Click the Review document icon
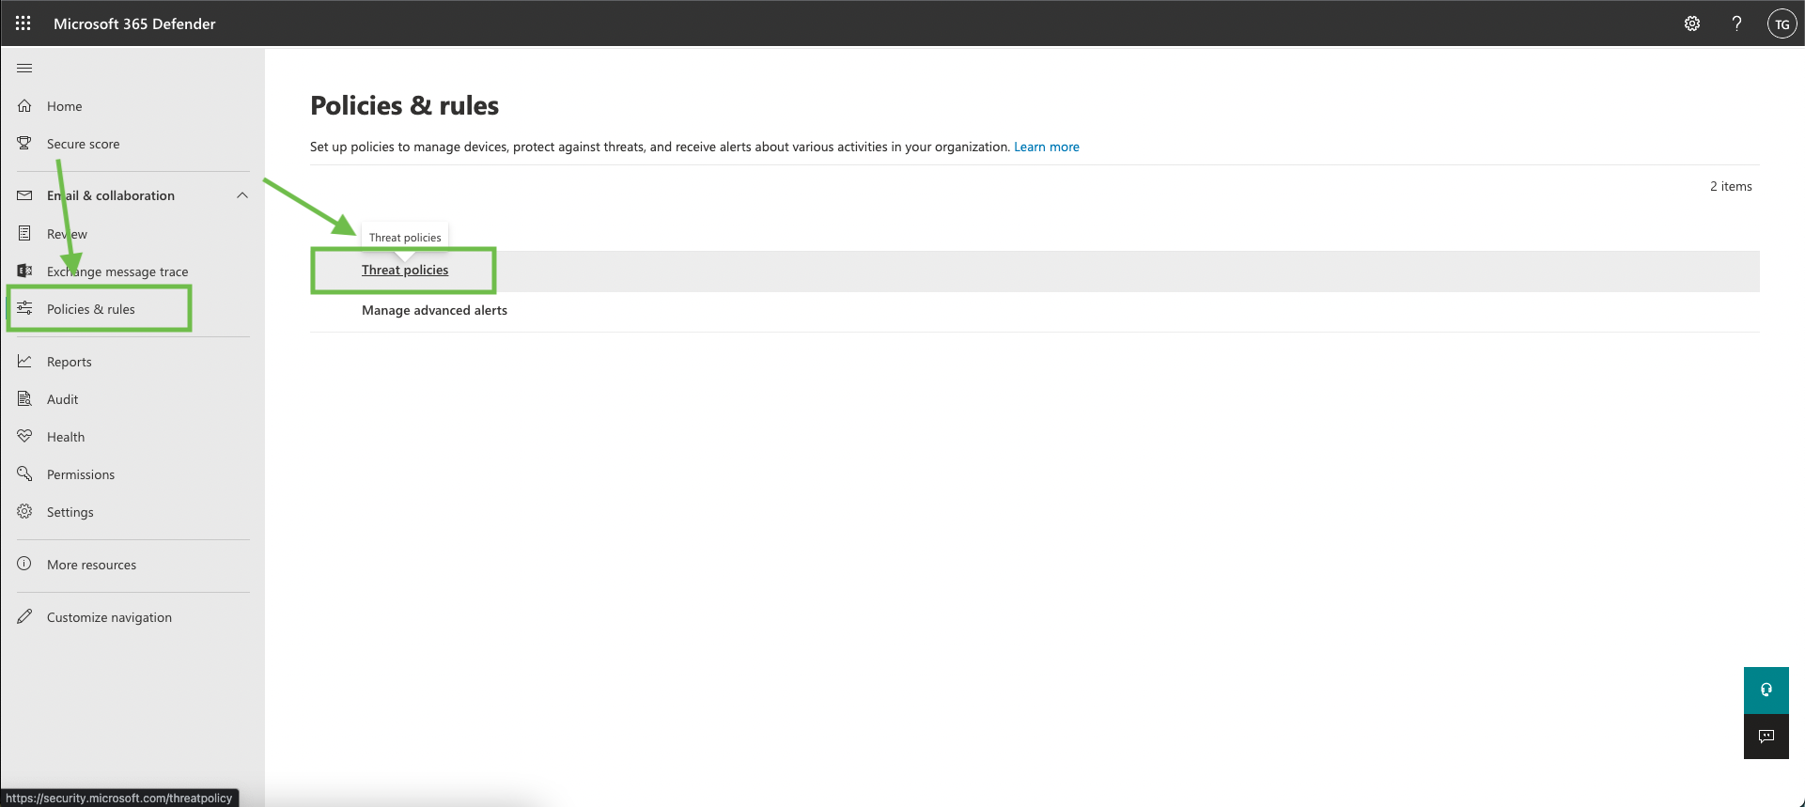This screenshot has height=807, width=1805. [x=24, y=233]
